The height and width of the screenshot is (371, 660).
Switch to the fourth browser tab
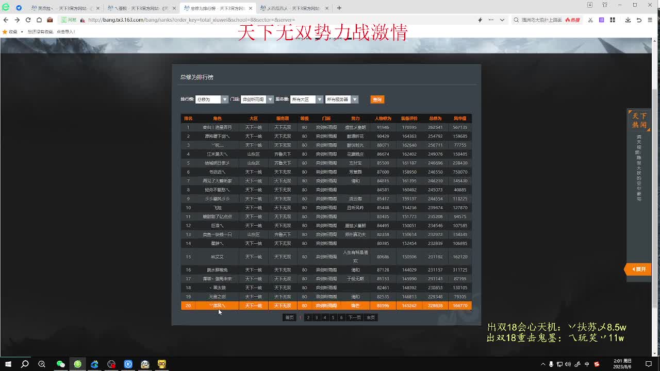coord(294,8)
